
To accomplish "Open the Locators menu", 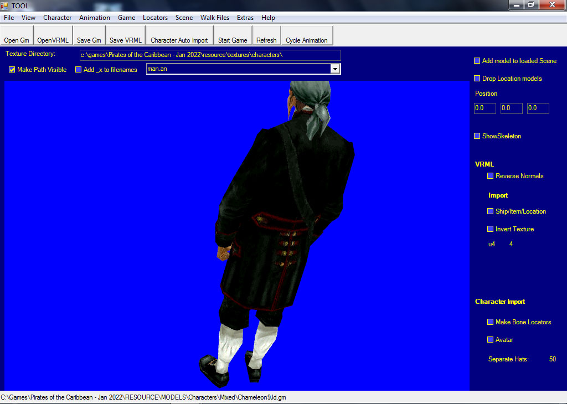I will [x=155, y=18].
